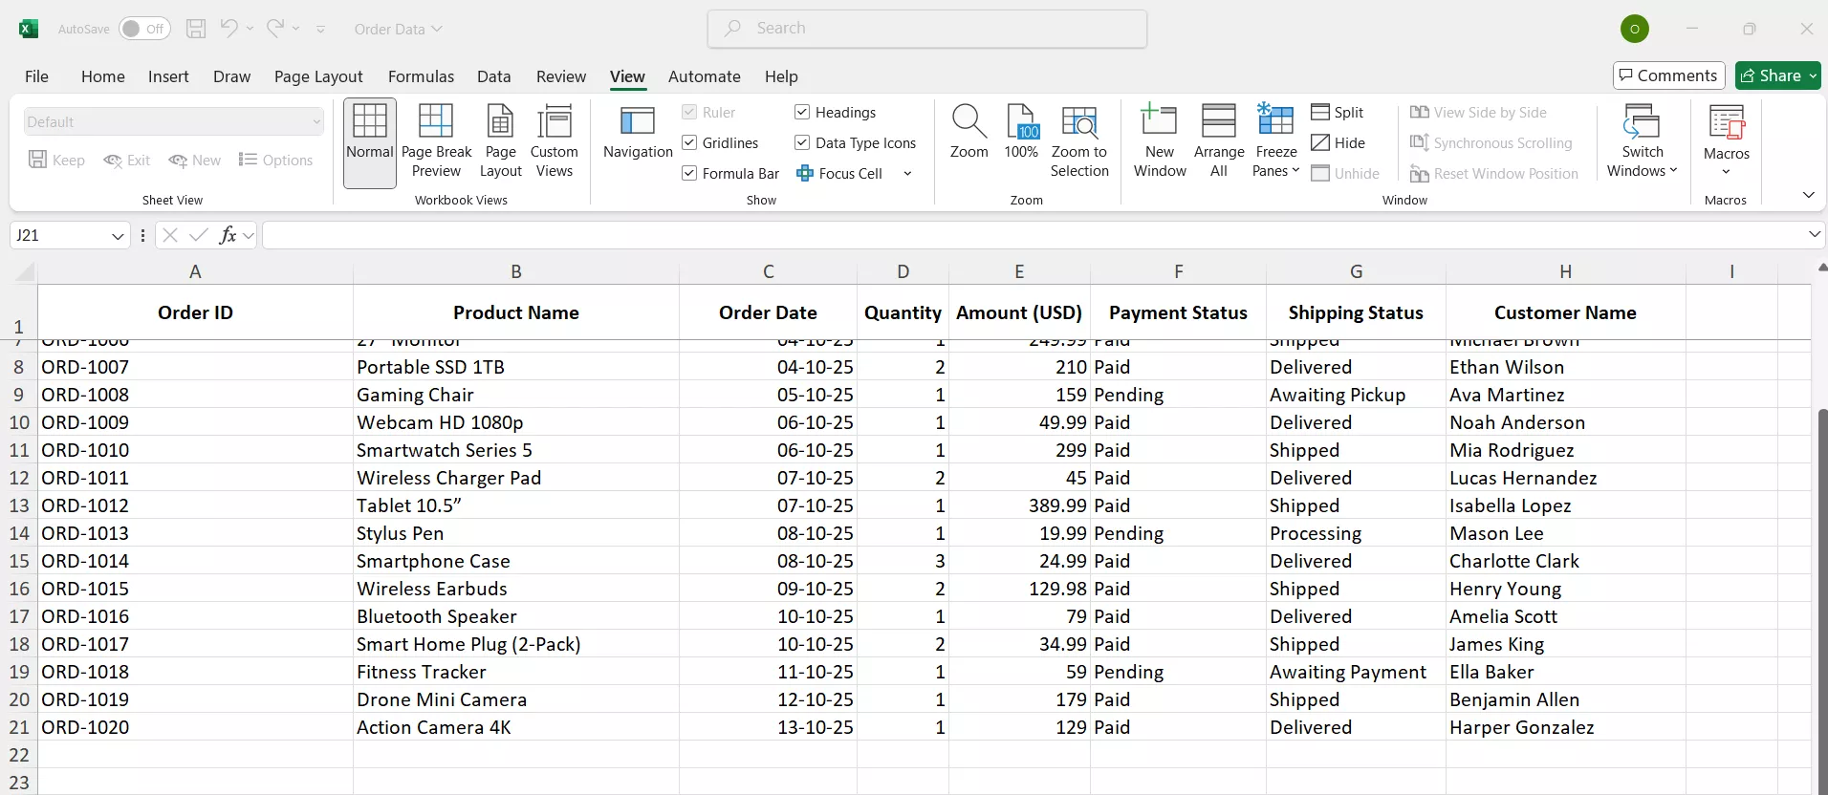Open the Custom Views dialog
The height and width of the screenshot is (795, 1828).
pyautogui.click(x=554, y=141)
